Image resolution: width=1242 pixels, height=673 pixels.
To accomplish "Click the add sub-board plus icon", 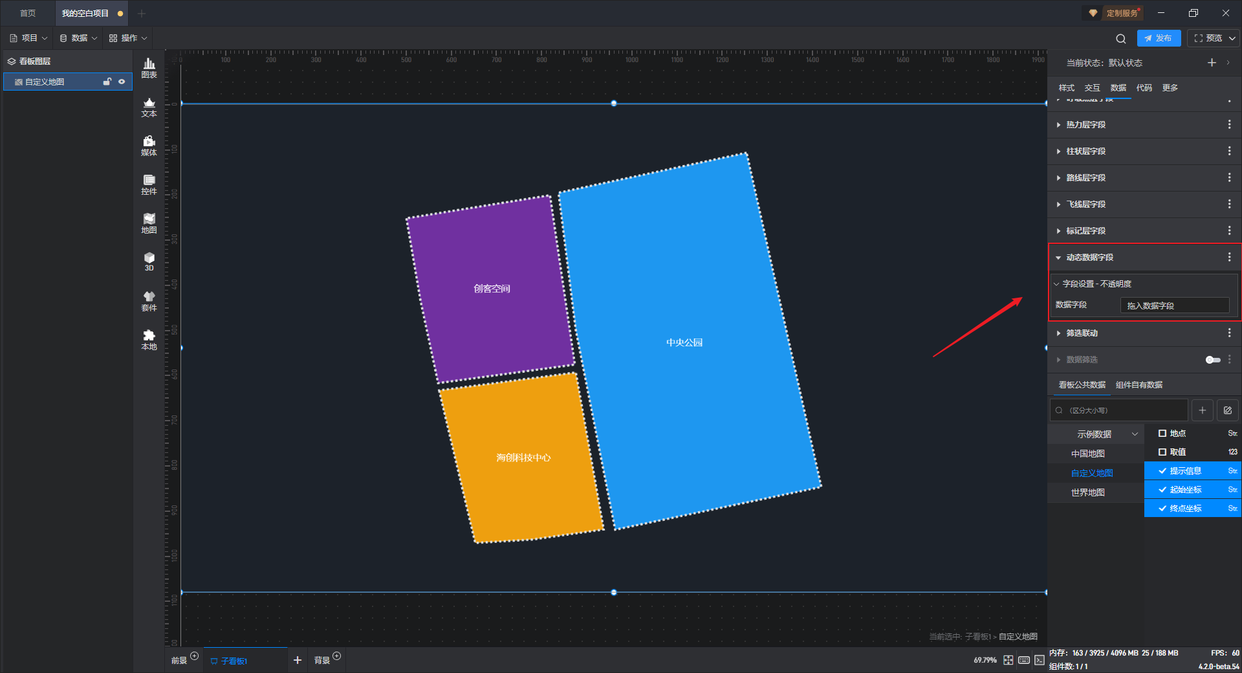I will (x=298, y=660).
